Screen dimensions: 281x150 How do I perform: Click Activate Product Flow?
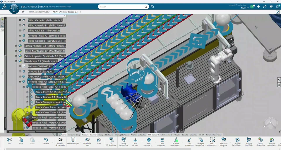coord(176,142)
